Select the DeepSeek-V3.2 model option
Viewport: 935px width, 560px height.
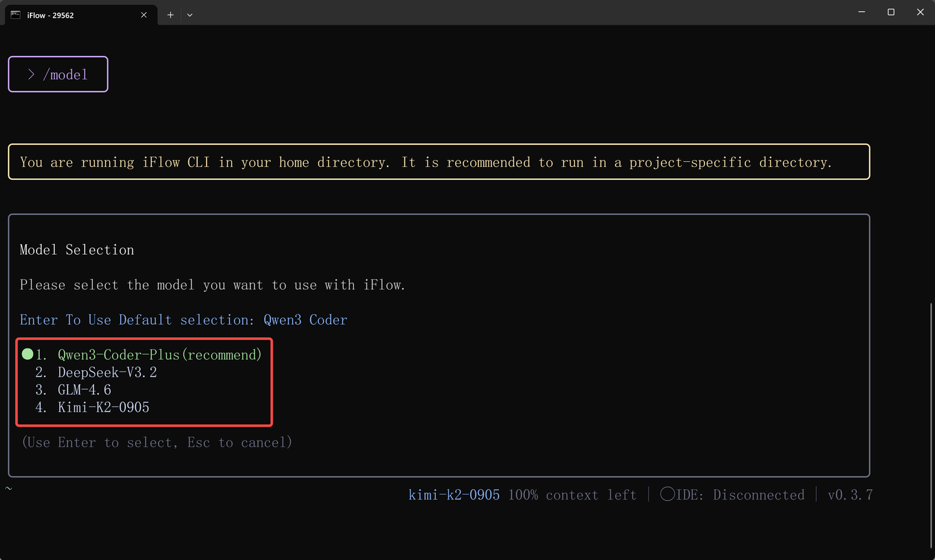pyautogui.click(x=107, y=372)
